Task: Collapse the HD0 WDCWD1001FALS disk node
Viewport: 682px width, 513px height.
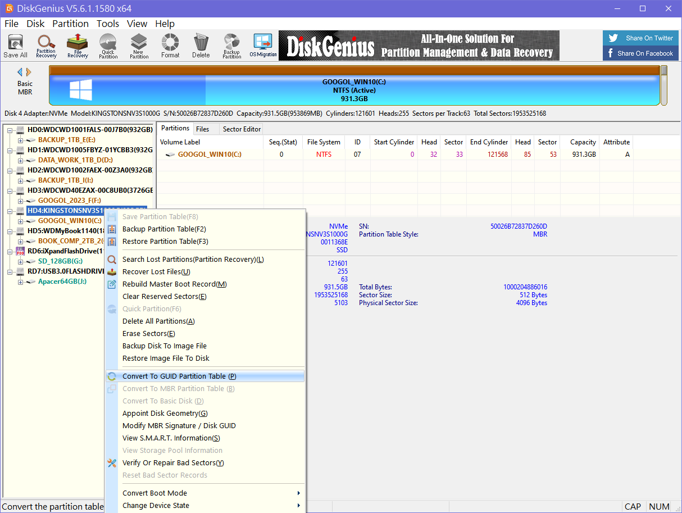Action: click(x=10, y=130)
